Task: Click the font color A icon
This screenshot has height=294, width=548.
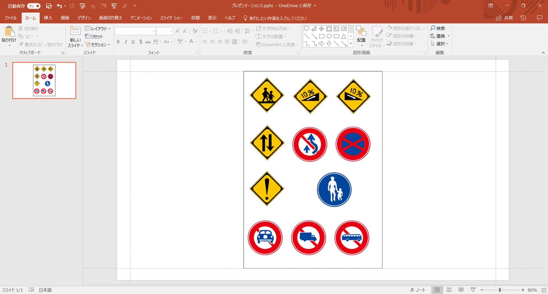Action: (x=191, y=42)
